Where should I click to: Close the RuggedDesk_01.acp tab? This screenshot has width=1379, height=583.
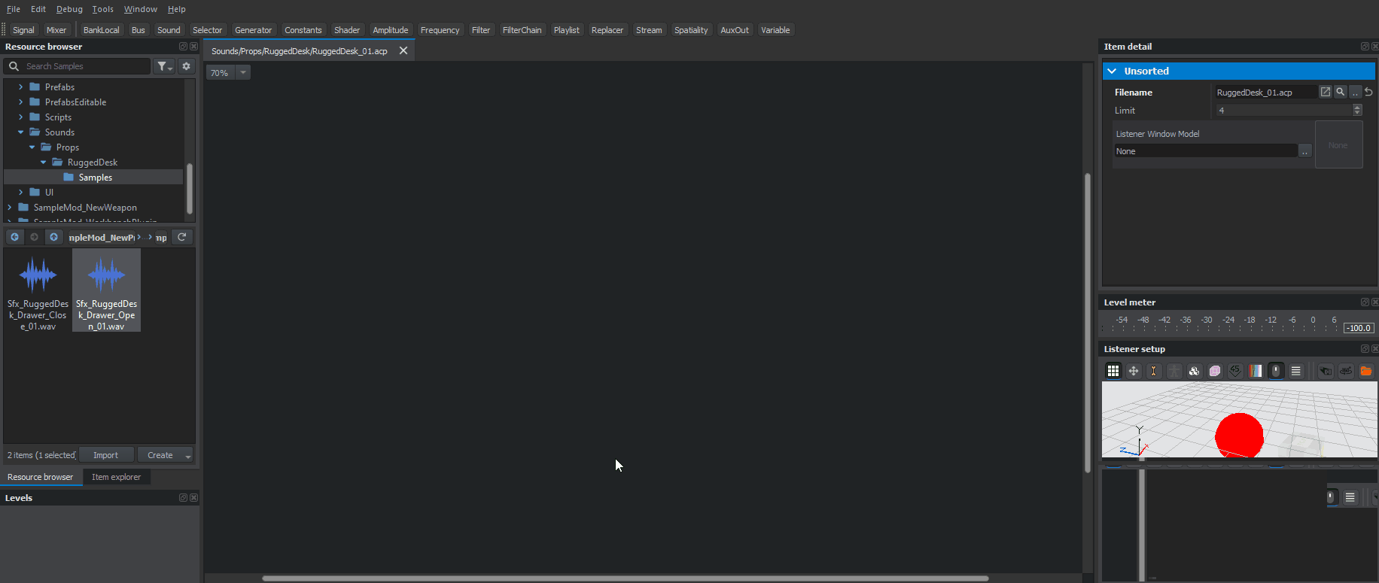point(403,50)
